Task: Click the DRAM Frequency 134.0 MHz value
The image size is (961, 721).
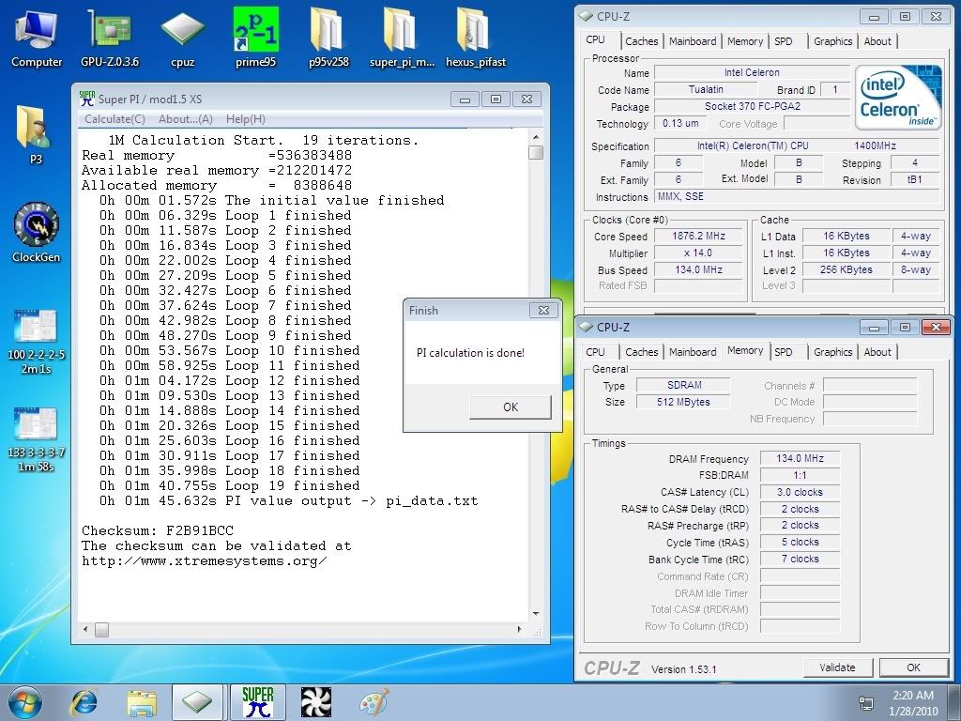Action: point(800,458)
